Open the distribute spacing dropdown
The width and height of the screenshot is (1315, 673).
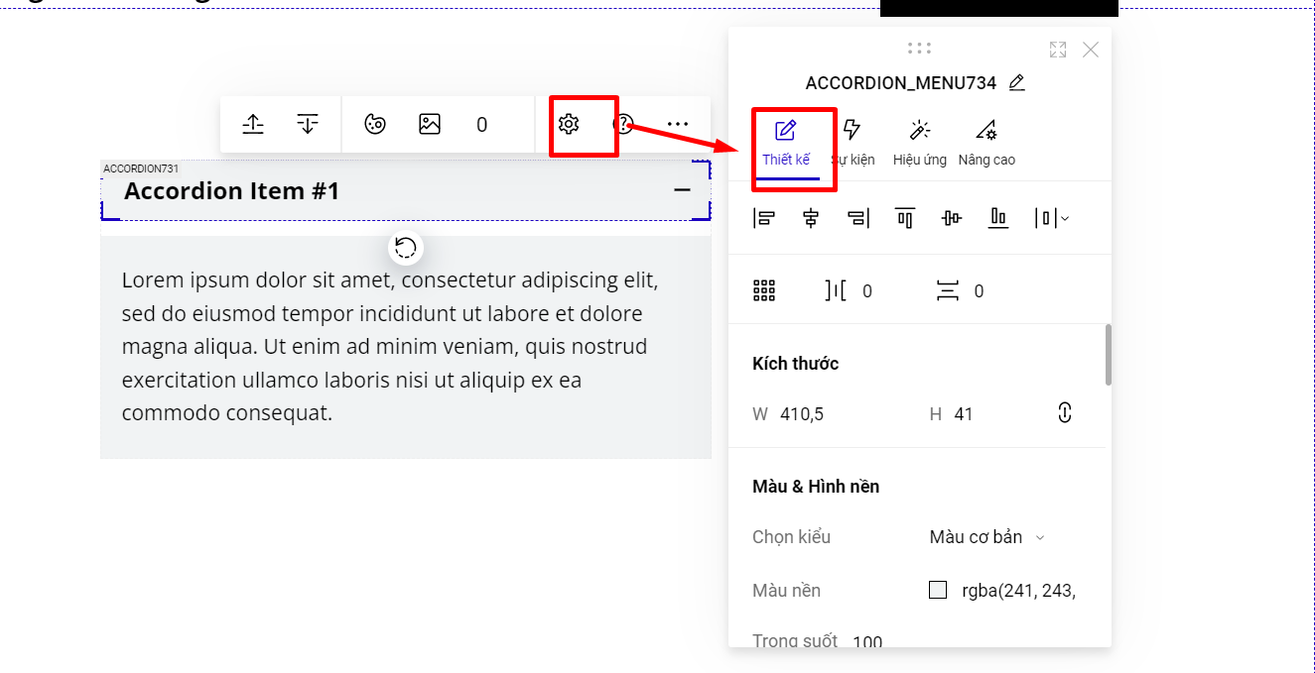1052,218
